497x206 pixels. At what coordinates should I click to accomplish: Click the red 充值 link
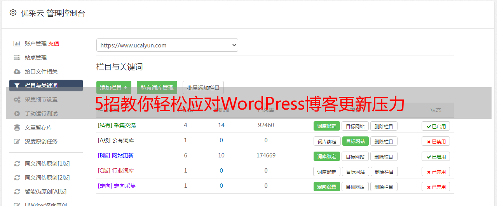point(54,44)
